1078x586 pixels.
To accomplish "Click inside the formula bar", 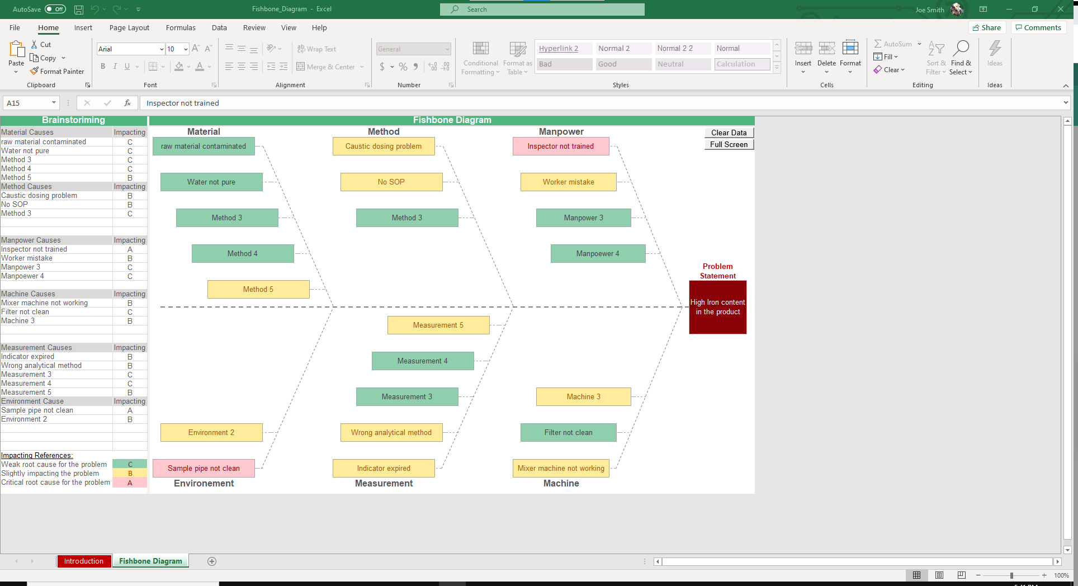I will tap(391, 103).
